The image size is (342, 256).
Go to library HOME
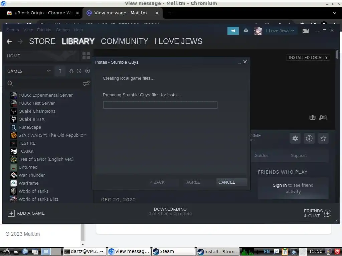(x=42, y=56)
